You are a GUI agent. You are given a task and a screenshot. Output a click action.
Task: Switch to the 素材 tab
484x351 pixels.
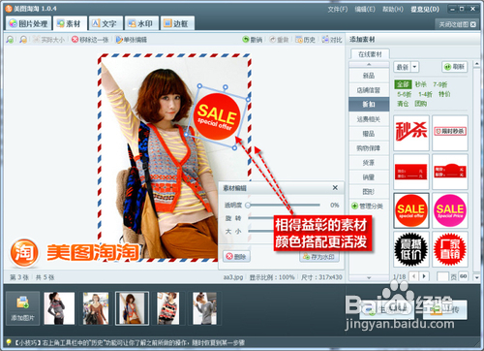tap(70, 23)
